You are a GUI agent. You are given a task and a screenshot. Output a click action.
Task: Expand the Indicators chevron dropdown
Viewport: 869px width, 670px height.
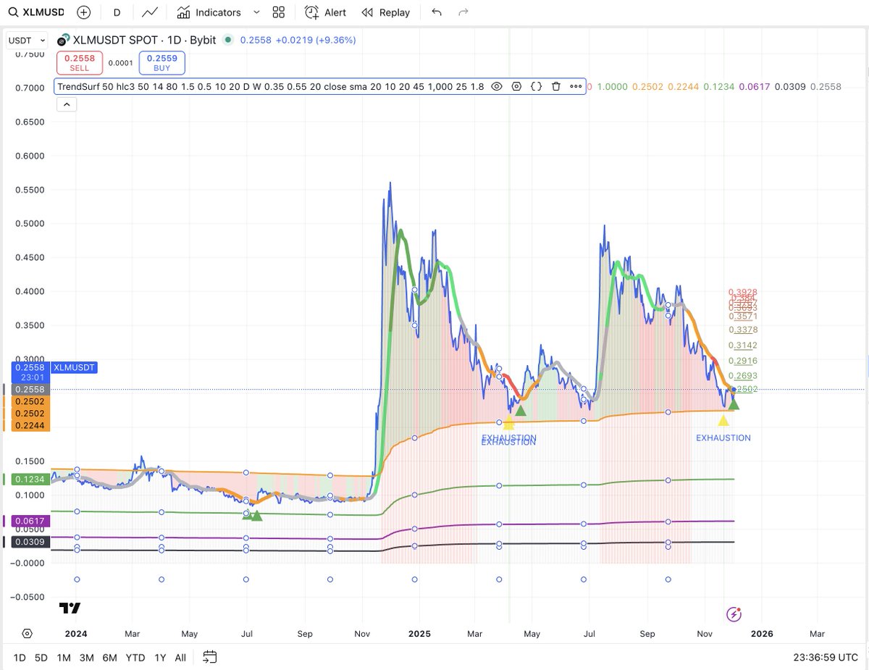click(x=256, y=12)
